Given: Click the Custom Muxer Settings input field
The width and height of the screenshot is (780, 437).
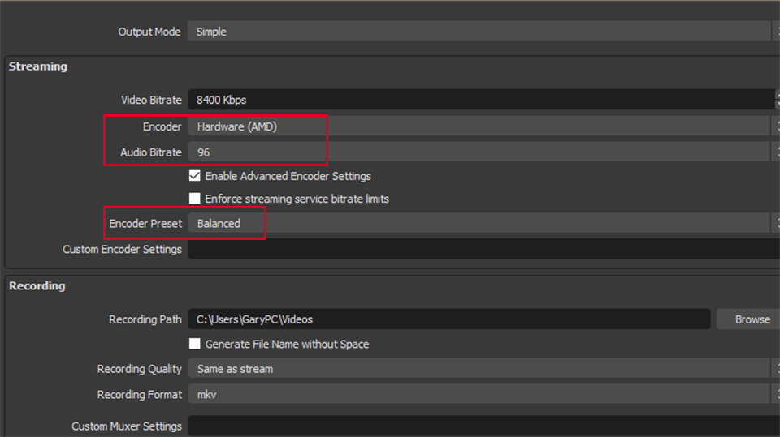Looking at the screenshot, I should tap(483, 426).
